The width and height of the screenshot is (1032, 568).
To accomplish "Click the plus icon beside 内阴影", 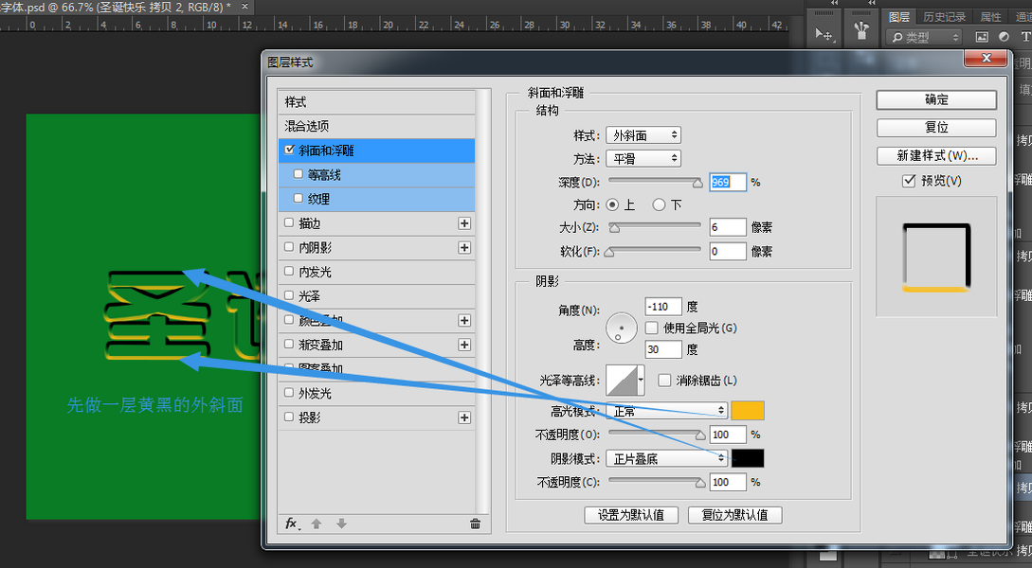I will [464, 248].
